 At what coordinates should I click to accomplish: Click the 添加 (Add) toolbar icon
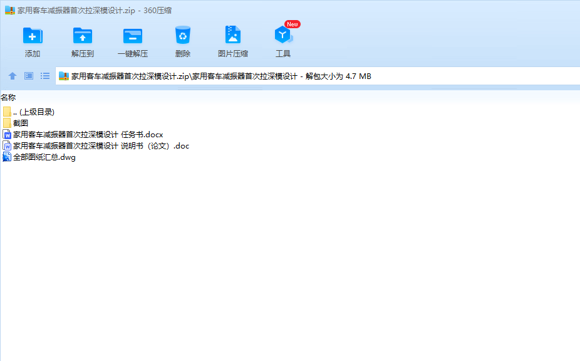point(33,36)
